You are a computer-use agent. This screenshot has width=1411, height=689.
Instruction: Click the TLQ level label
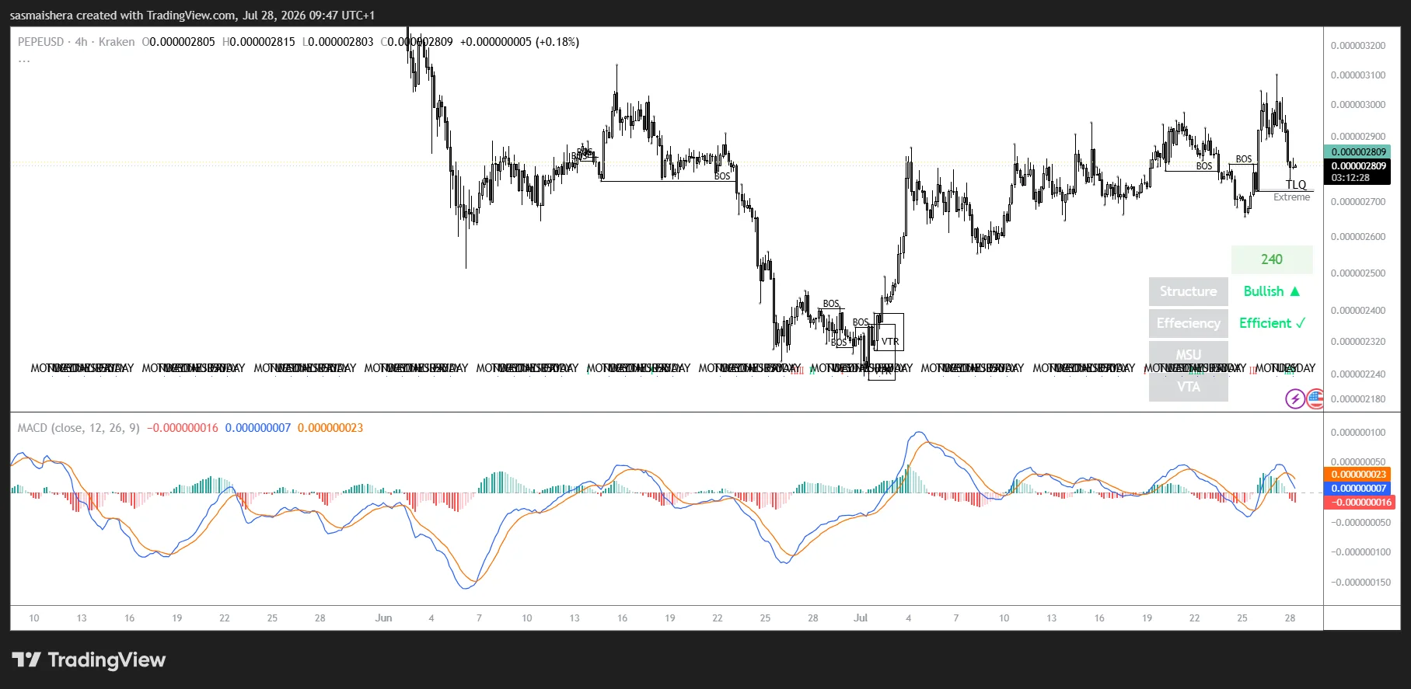point(1296,185)
